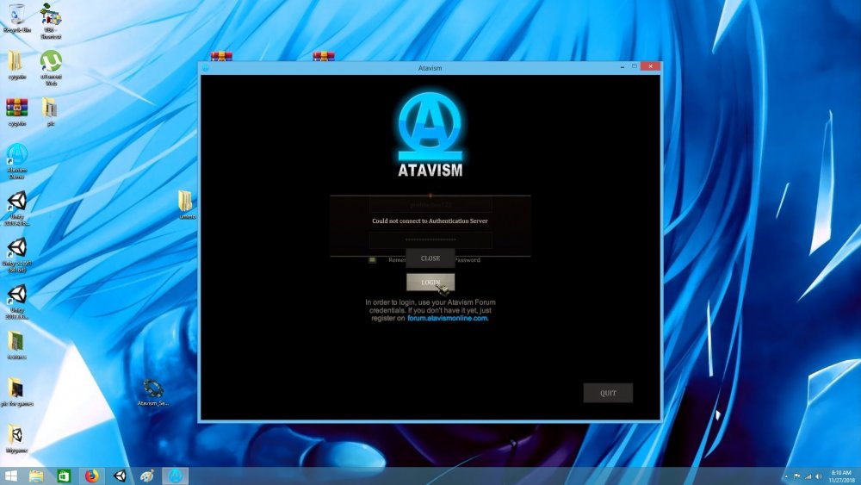Open the uTorrent Web desktop shortcut

coord(51,63)
